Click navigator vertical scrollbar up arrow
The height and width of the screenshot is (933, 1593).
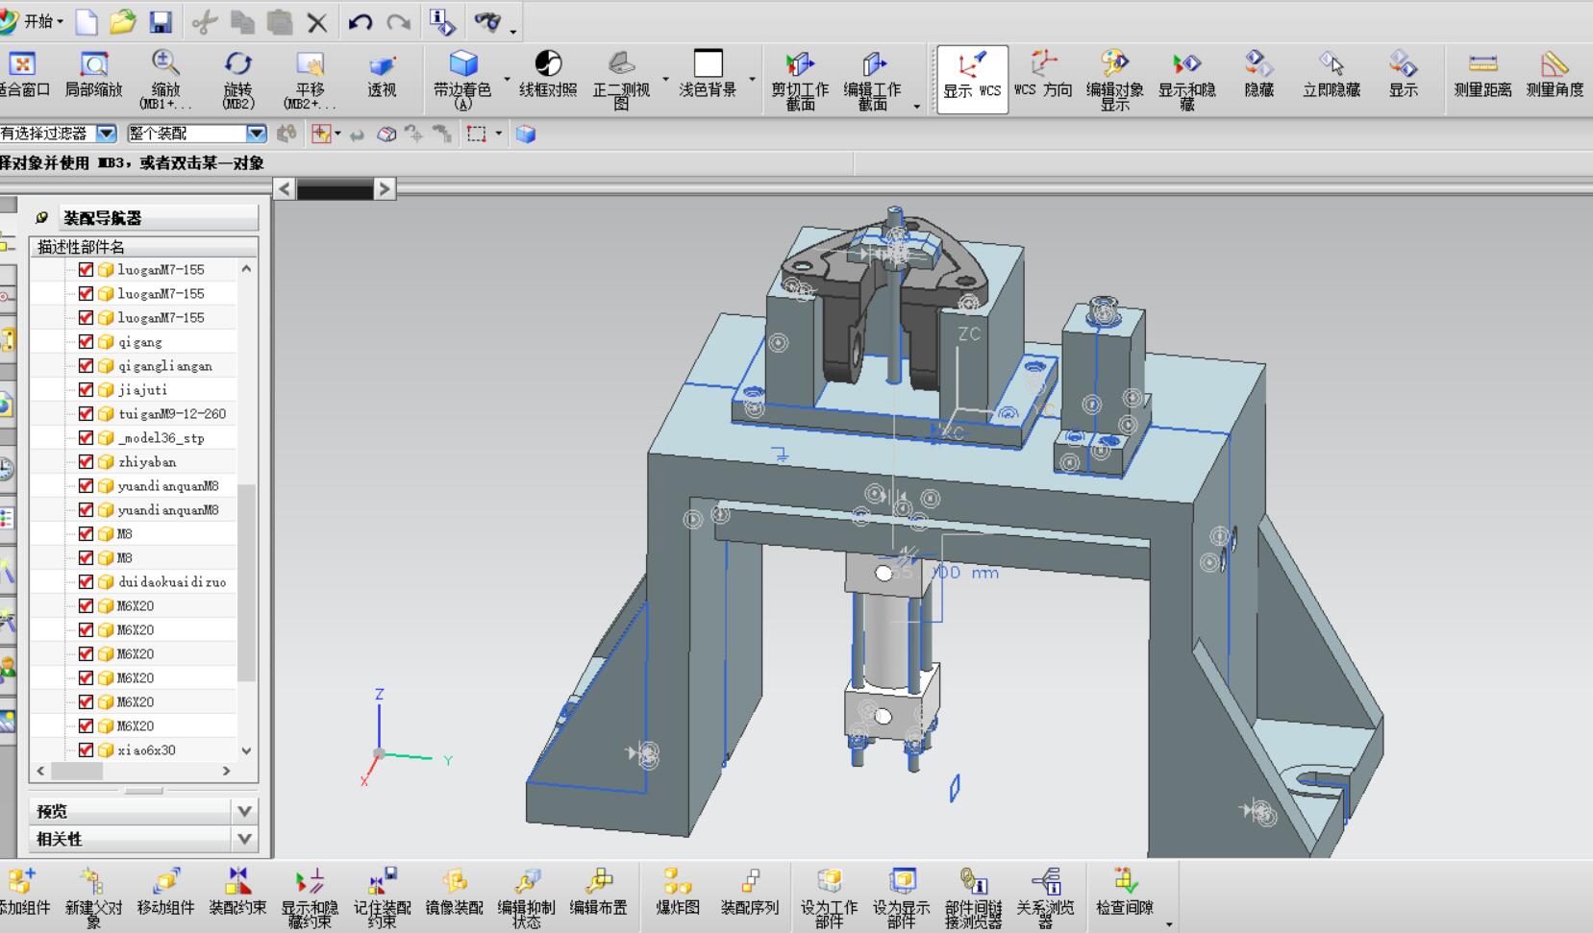click(247, 269)
